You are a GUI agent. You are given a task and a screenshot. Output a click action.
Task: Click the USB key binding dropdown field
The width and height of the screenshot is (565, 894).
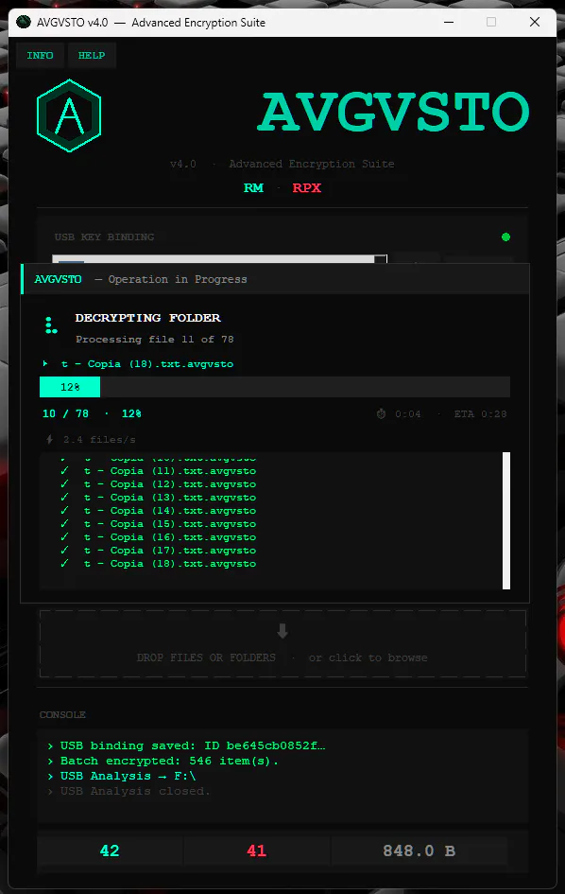pos(219,259)
